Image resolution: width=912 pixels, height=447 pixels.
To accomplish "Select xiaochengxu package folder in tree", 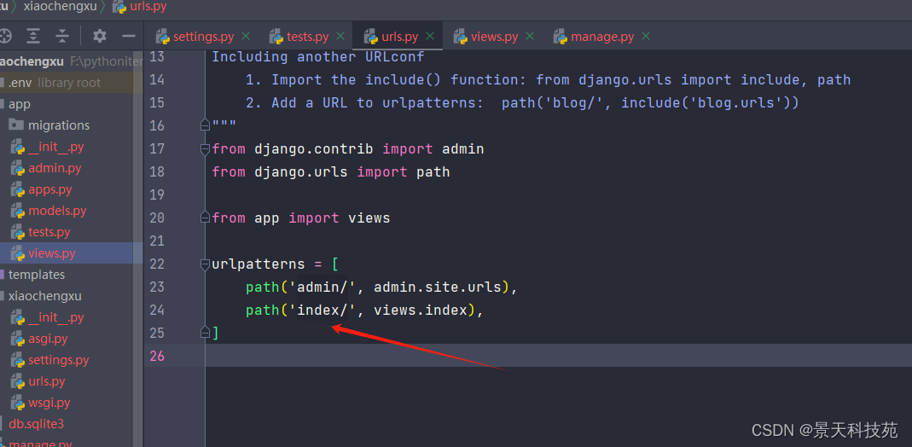I will click(x=44, y=296).
